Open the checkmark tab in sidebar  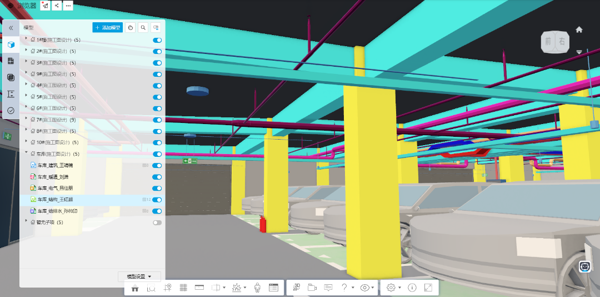pyautogui.click(x=11, y=111)
